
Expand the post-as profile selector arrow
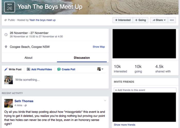[x=102, y=69]
